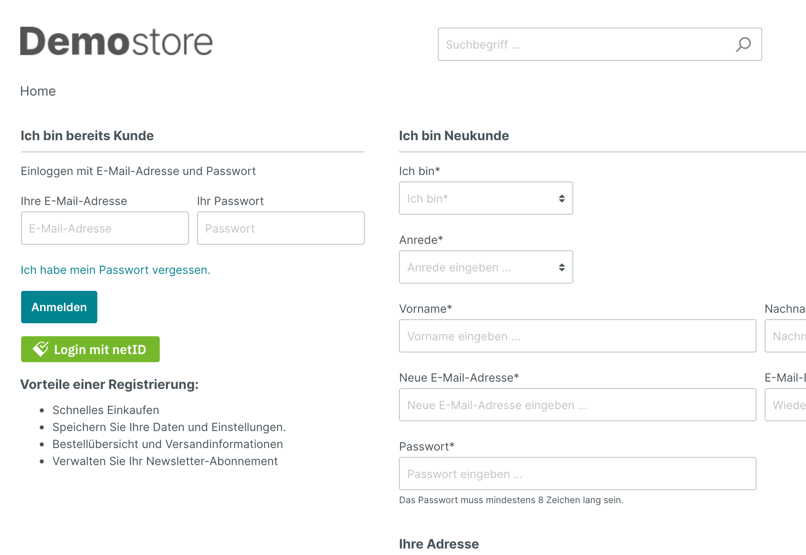Click 'Bestellübersicht und Versandinformationen' list item

167,444
